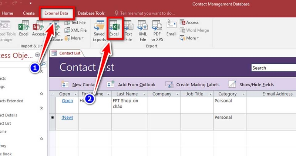Open the Open column dropdown arrow

pos(75,94)
